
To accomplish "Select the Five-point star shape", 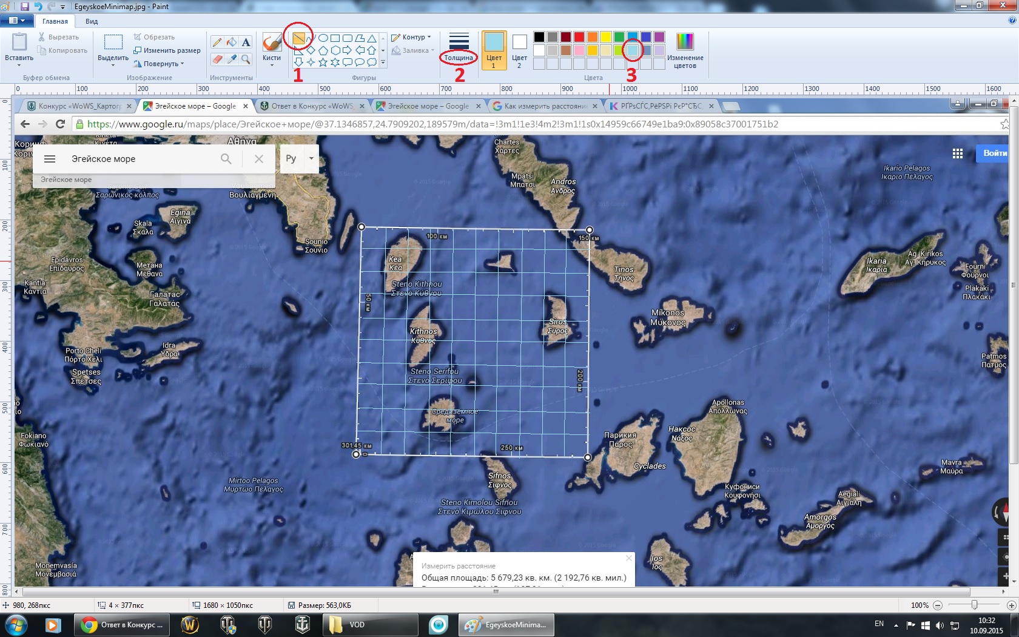I will click(323, 62).
